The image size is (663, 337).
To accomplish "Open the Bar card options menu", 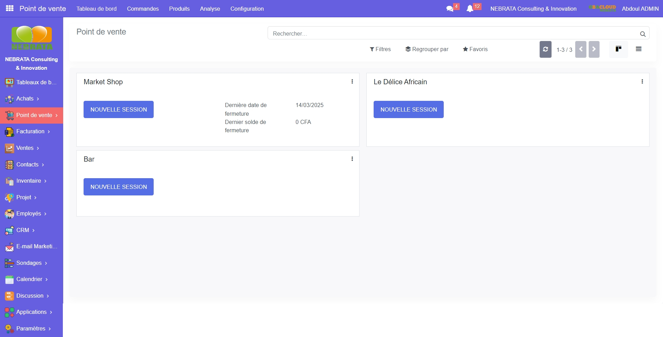I will pyautogui.click(x=352, y=159).
